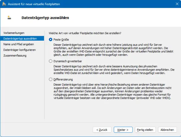
Task: Click the virtual disk icon in the header
Action: [x=10, y=18]
